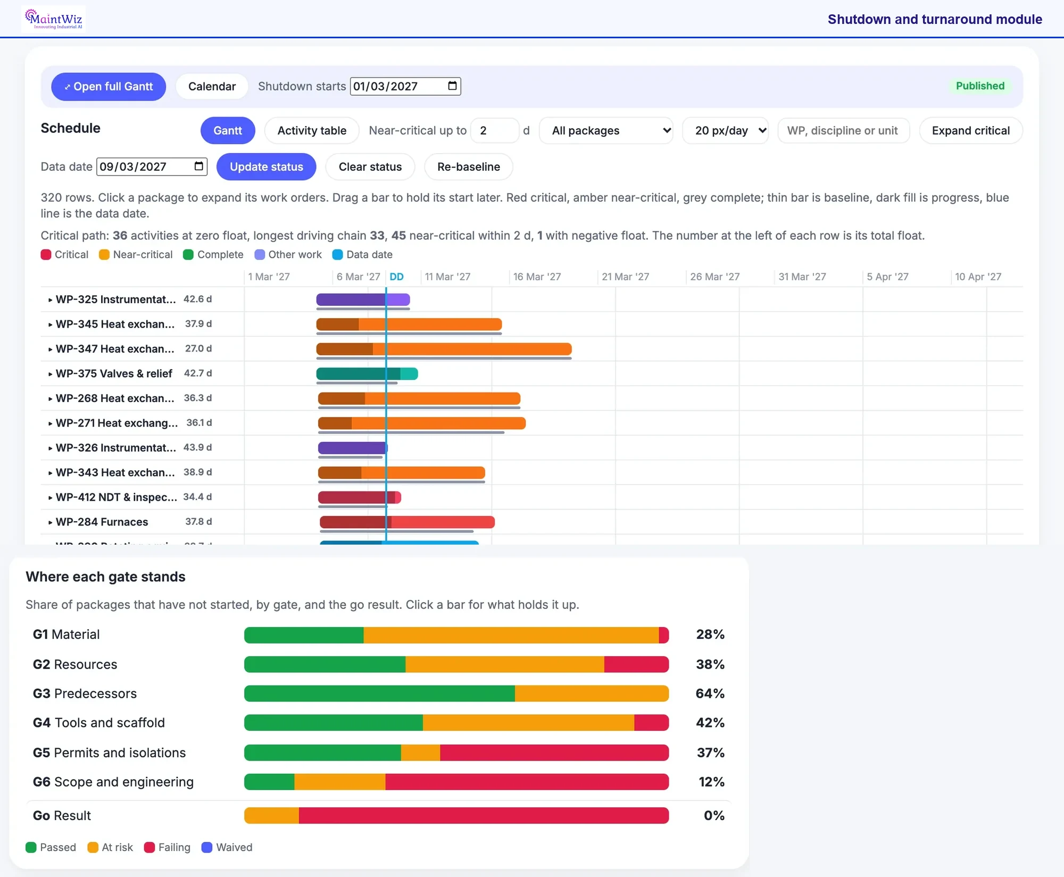
Task: Click the Published status badge
Action: pos(980,86)
